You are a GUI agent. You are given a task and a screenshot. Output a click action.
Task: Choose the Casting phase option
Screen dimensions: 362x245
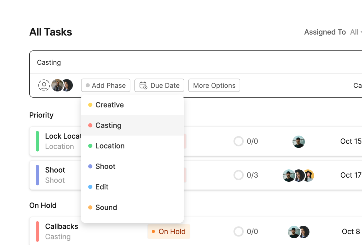click(x=108, y=125)
